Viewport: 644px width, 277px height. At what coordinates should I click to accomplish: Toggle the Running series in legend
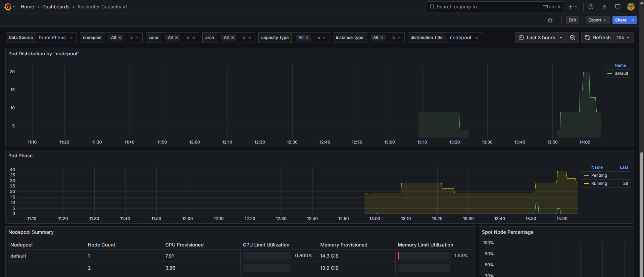tap(599, 183)
